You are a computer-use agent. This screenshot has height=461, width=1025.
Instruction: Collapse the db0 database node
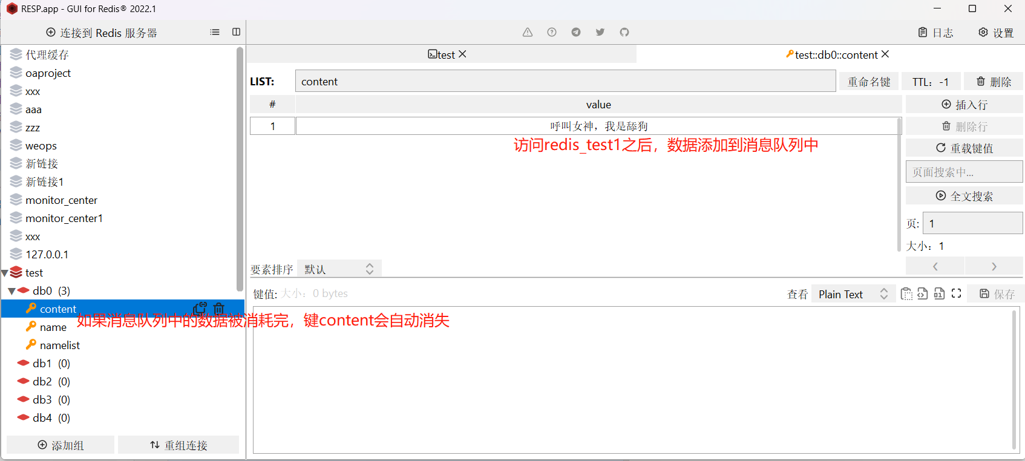[11, 291]
